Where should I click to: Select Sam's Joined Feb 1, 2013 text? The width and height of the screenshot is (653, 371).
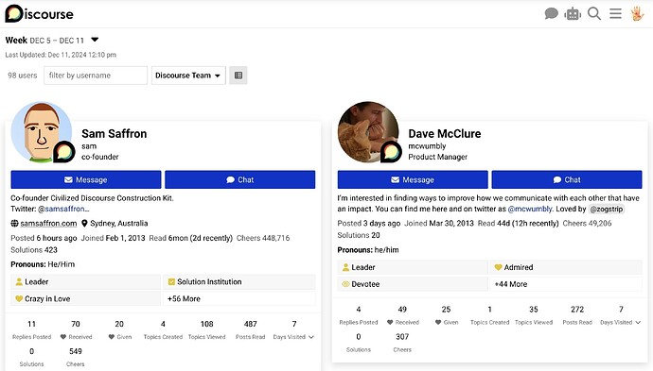(113, 238)
